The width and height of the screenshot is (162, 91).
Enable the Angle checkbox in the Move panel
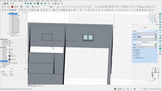[x=137, y=47]
